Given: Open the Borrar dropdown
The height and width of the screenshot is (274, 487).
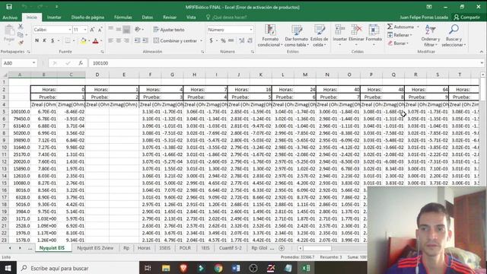Looking at the screenshot, I should pyautogui.click(x=398, y=43).
